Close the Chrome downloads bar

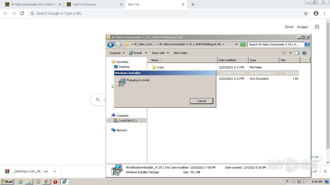(325, 171)
